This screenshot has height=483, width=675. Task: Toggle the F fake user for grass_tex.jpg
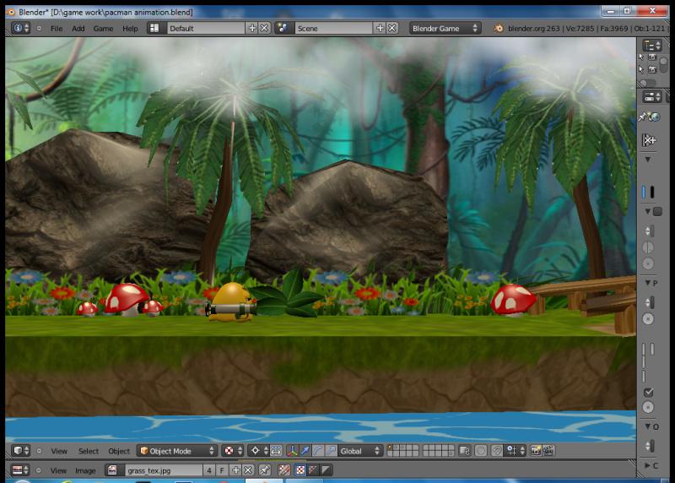222,469
